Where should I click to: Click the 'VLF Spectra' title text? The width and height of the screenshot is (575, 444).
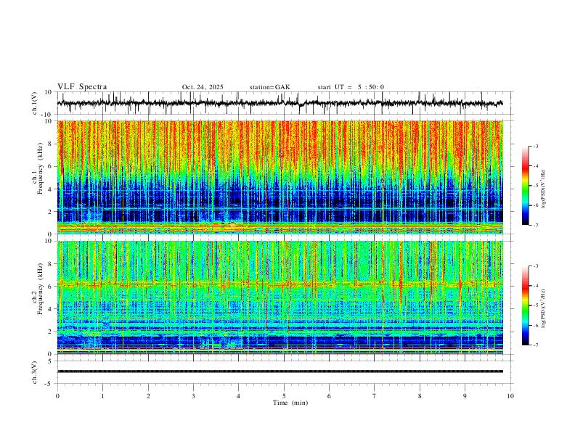82,87
